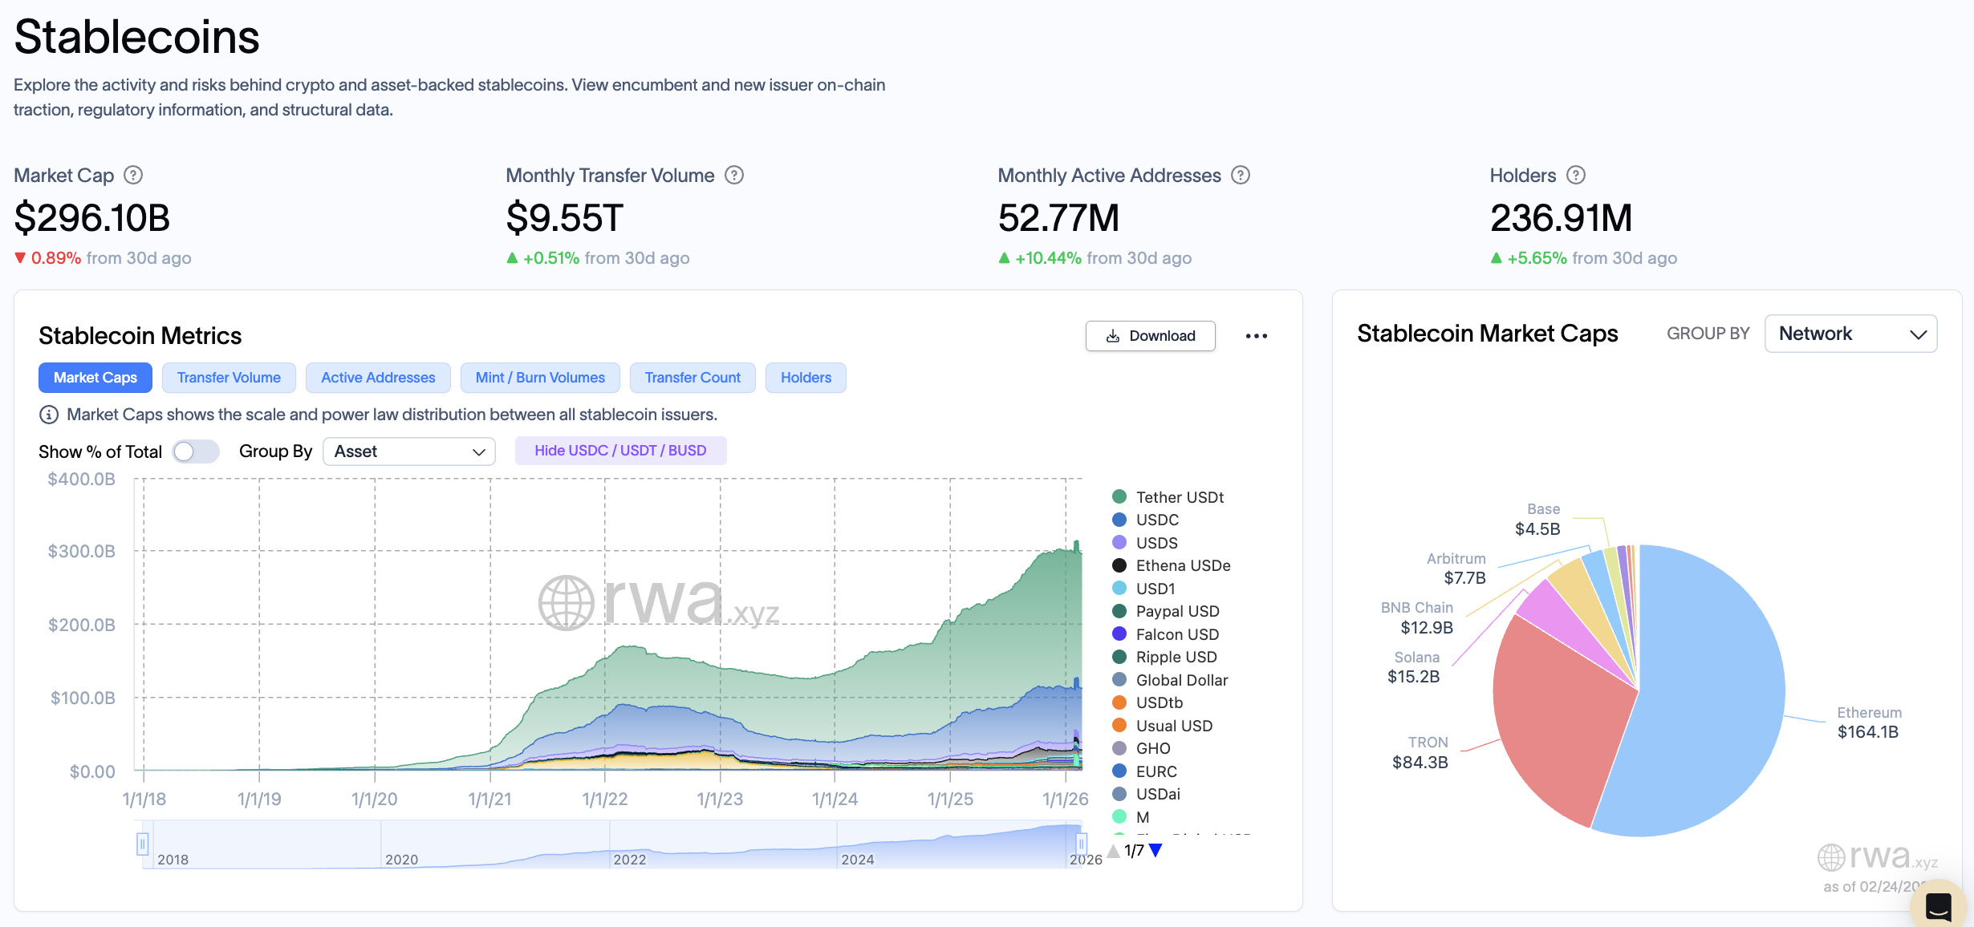
Task: Click Monthly Active Addresses help icon
Action: click(1241, 175)
